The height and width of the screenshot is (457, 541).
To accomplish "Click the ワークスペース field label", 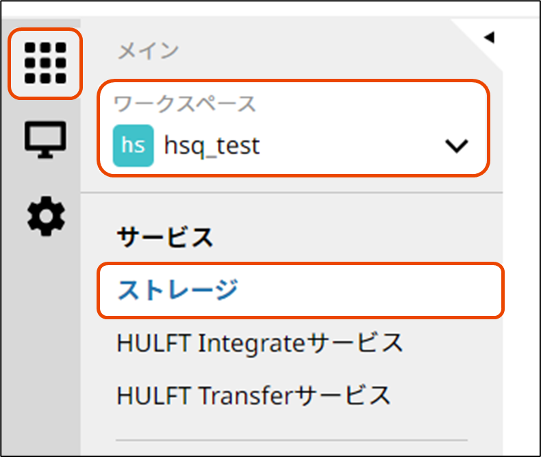I will [184, 104].
